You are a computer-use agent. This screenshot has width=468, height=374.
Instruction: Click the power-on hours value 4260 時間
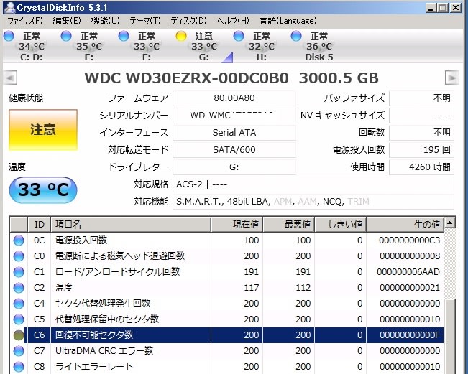(x=422, y=167)
